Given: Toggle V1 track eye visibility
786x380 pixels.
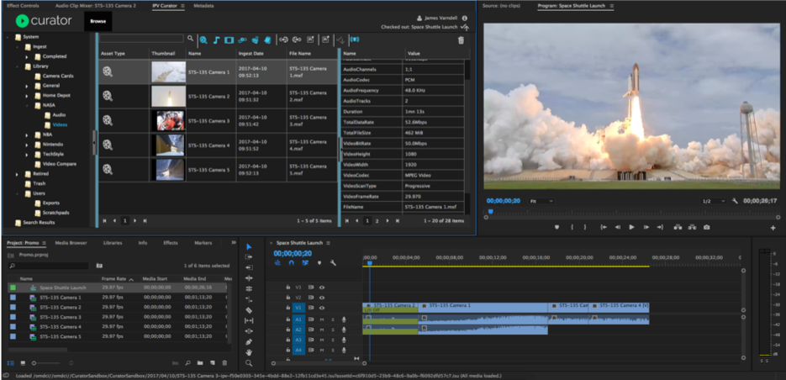Looking at the screenshot, I should (321, 308).
